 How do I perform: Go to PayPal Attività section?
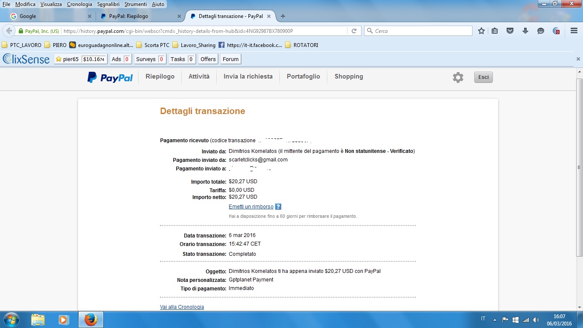coord(199,76)
